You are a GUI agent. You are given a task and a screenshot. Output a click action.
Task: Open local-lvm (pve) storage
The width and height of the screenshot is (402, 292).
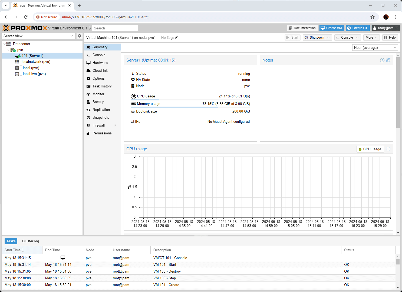[x=34, y=74]
